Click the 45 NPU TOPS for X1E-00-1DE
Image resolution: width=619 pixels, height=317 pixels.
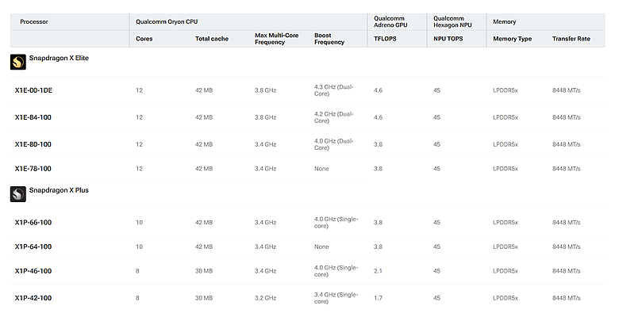point(436,90)
